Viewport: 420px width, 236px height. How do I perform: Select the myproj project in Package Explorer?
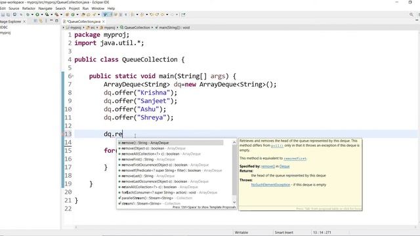[5, 33]
